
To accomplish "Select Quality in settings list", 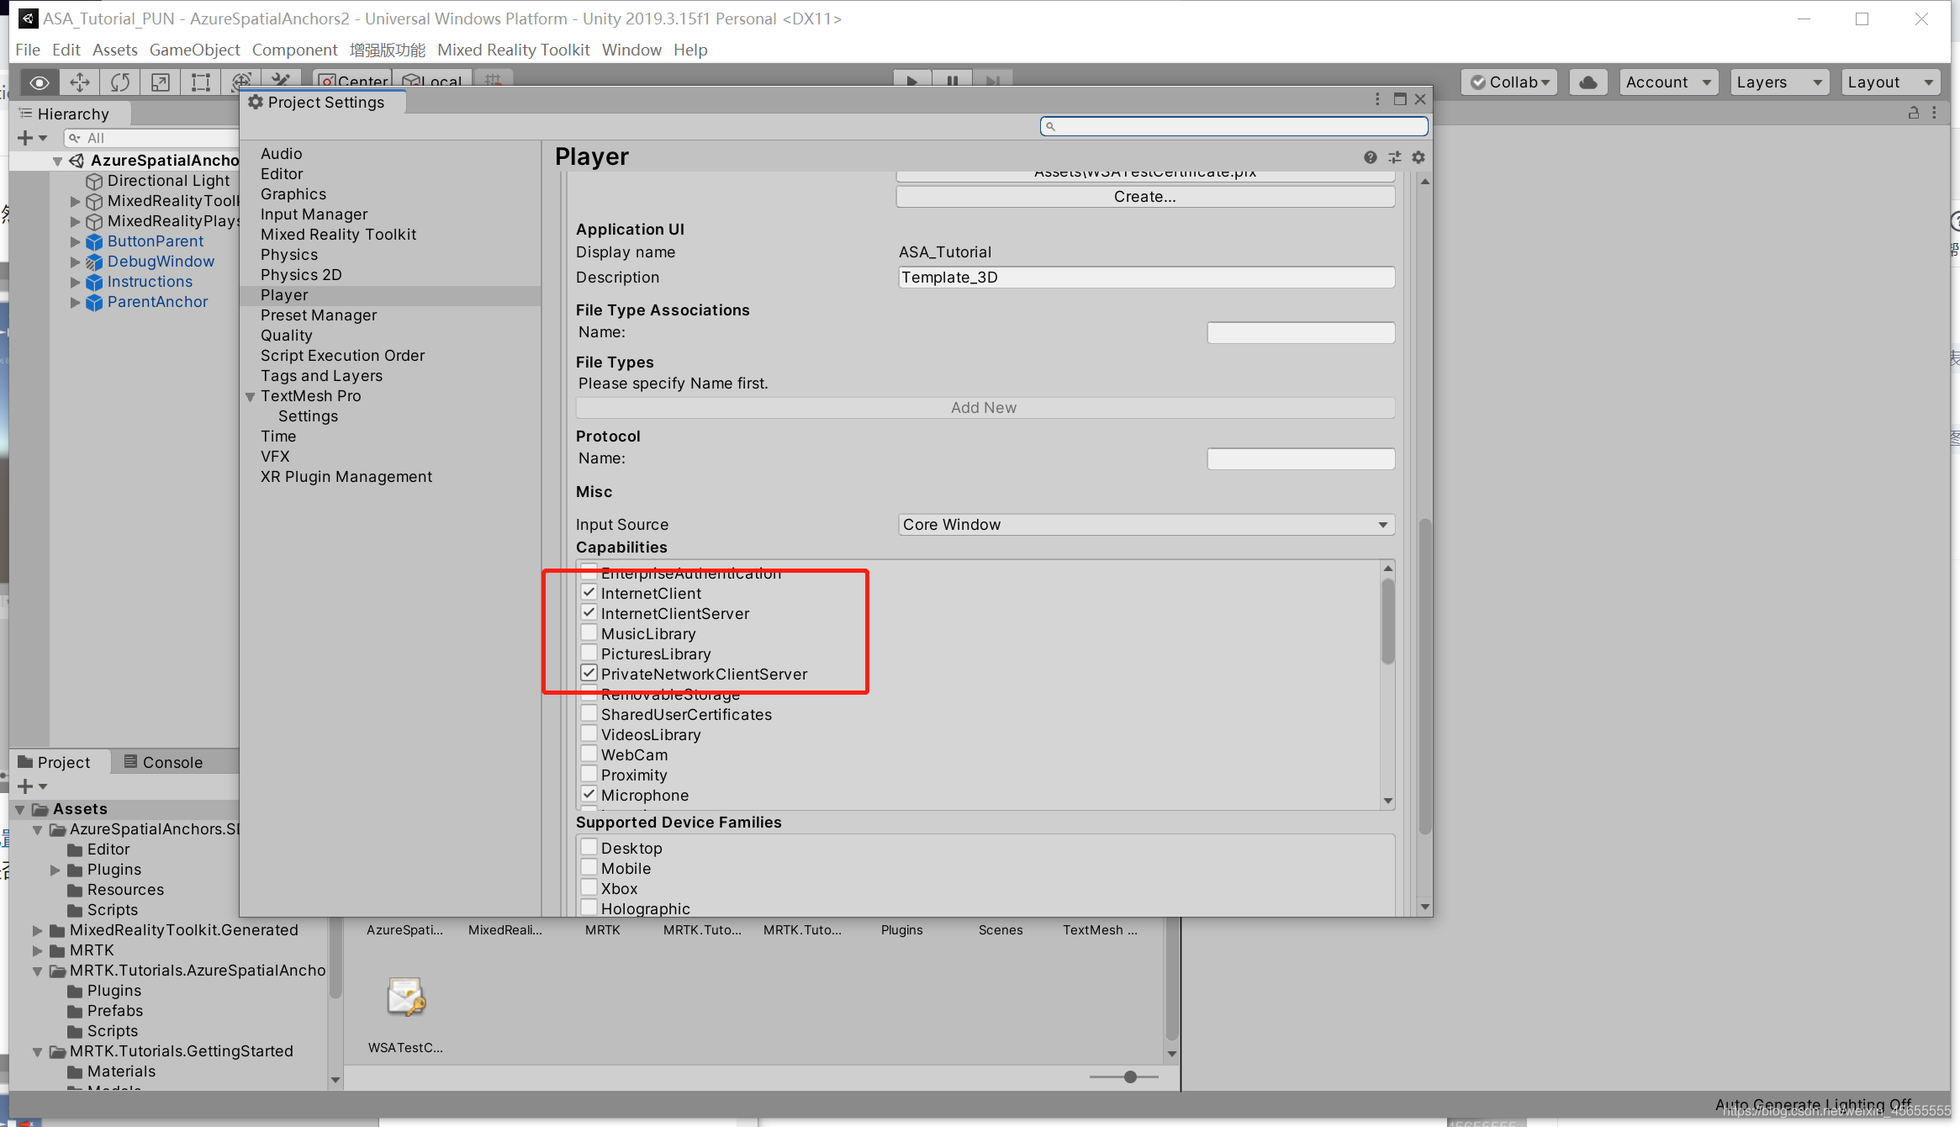I will [x=286, y=335].
